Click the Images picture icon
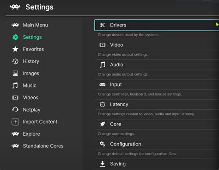Screen dimensions: 219x170 tap(15, 73)
